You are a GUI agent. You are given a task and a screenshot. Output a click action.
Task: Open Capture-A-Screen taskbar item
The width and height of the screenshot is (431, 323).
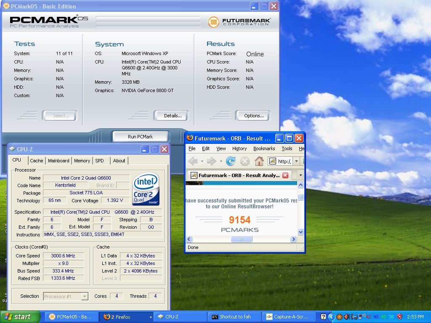point(289,317)
